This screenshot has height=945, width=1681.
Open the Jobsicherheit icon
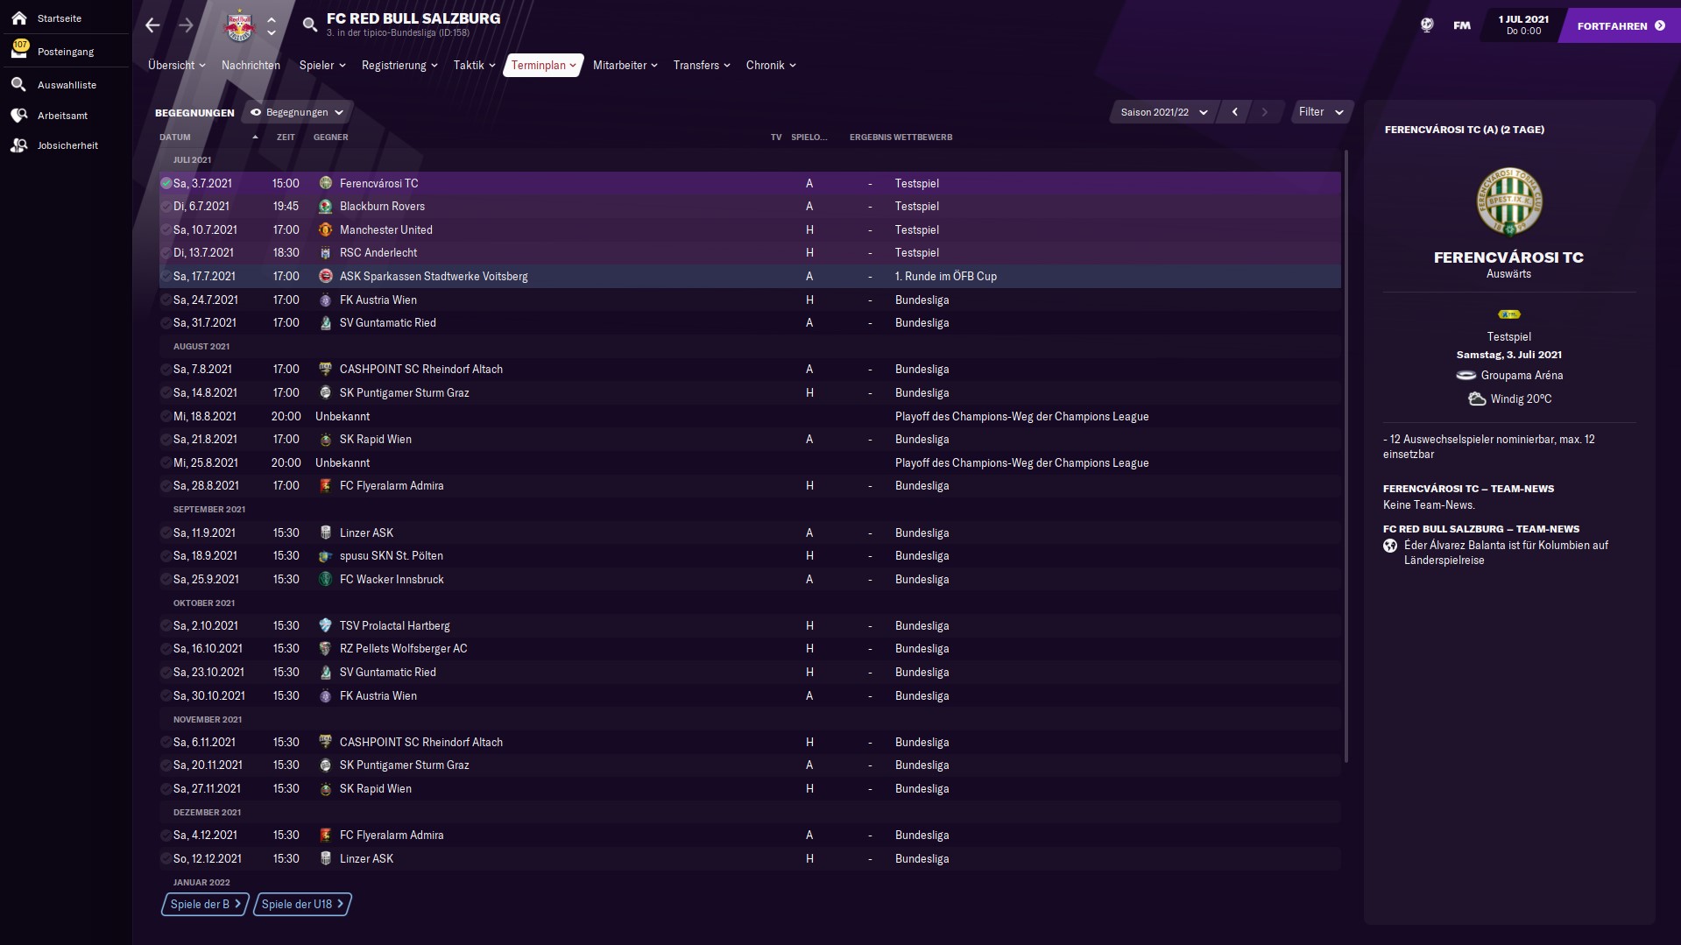[x=19, y=145]
